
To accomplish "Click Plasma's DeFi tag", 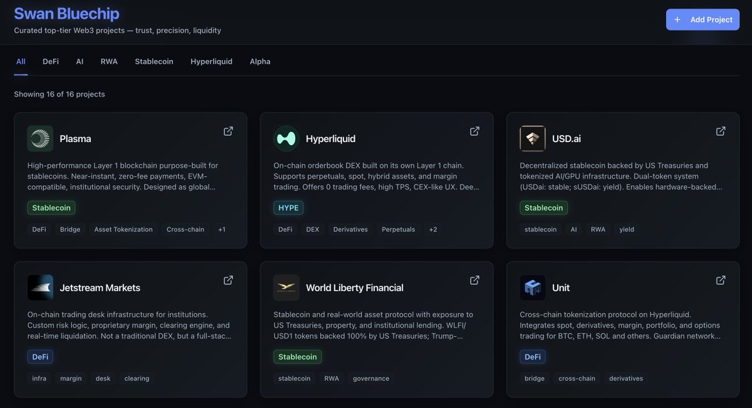I will tap(39, 230).
